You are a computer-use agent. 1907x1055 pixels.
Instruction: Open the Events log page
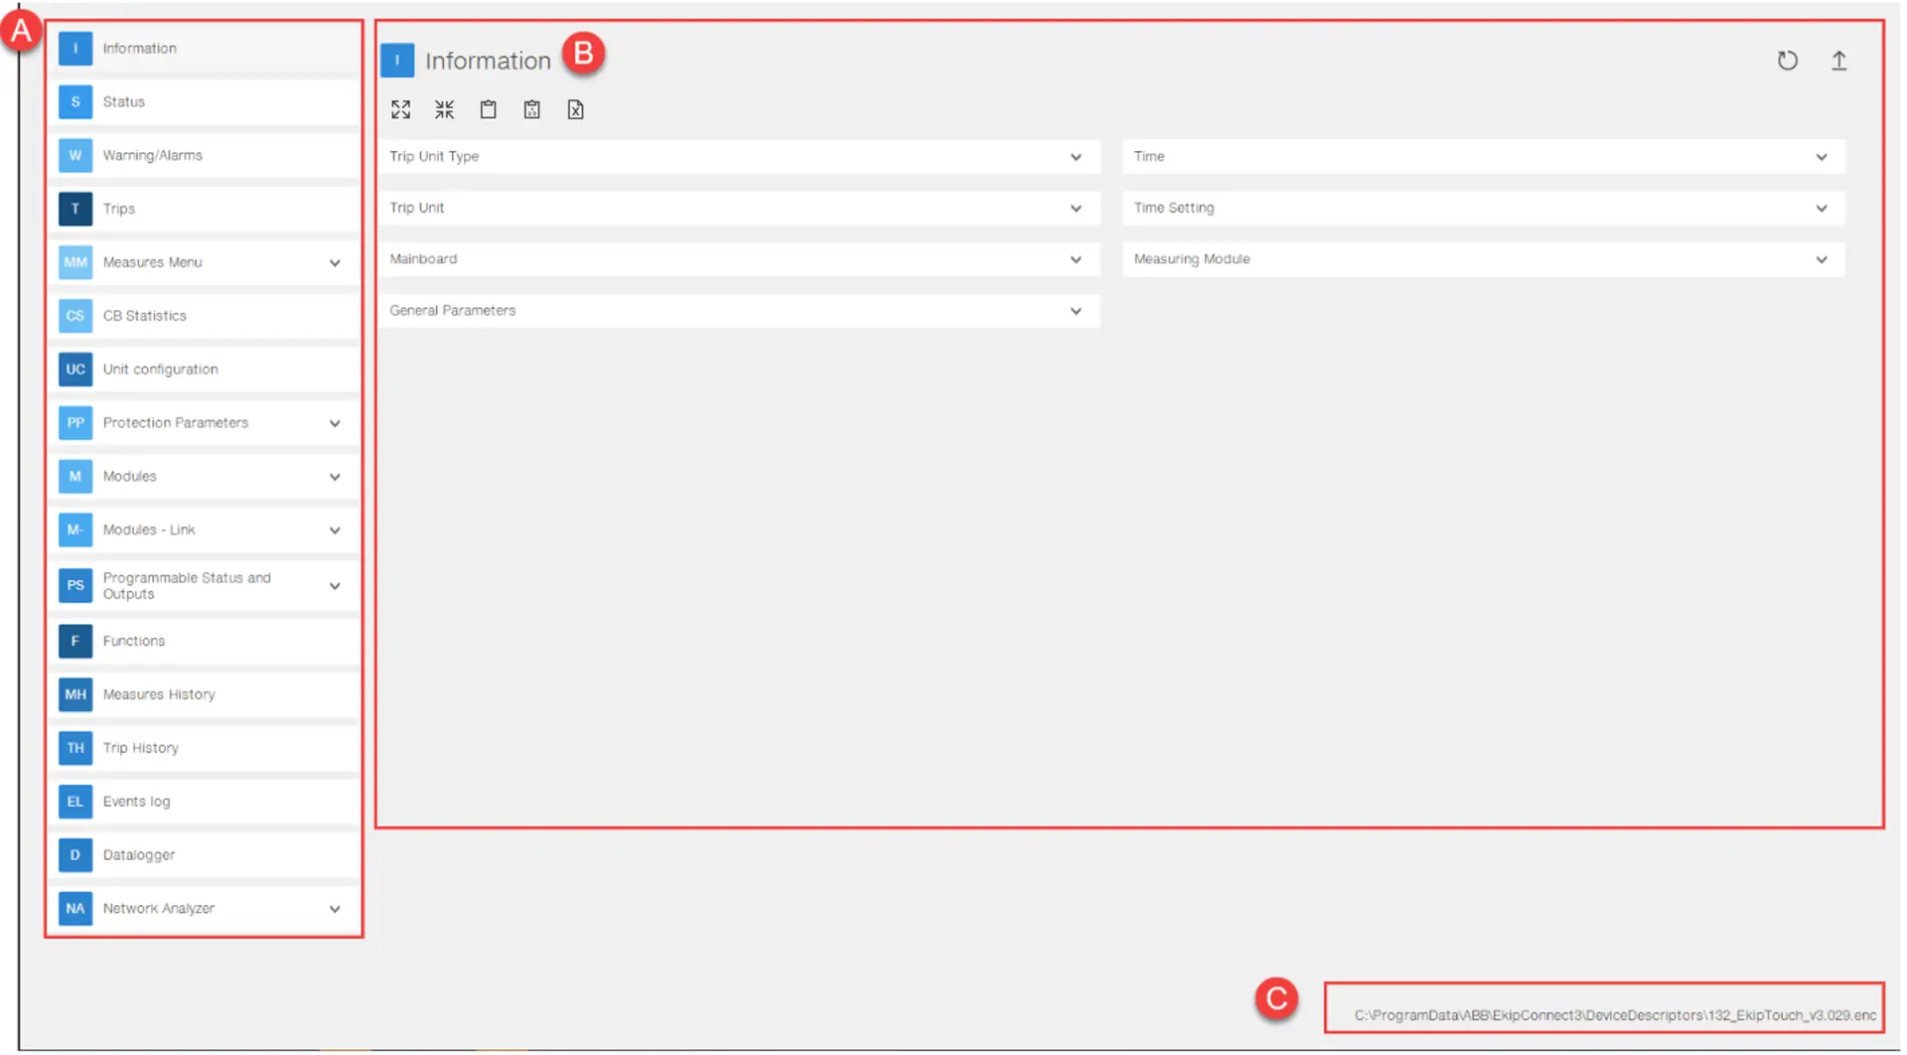point(136,802)
